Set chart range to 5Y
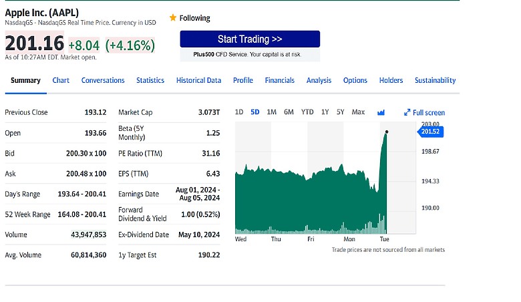This screenshot has height=302, width=521. click(x=340, y=112)
